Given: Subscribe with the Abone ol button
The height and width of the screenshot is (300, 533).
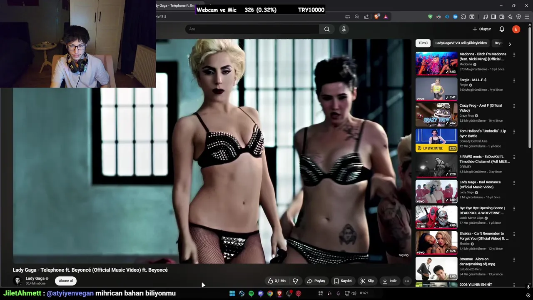Looking at the screenshot, I should pyautogui.click(x=66, y=281).
